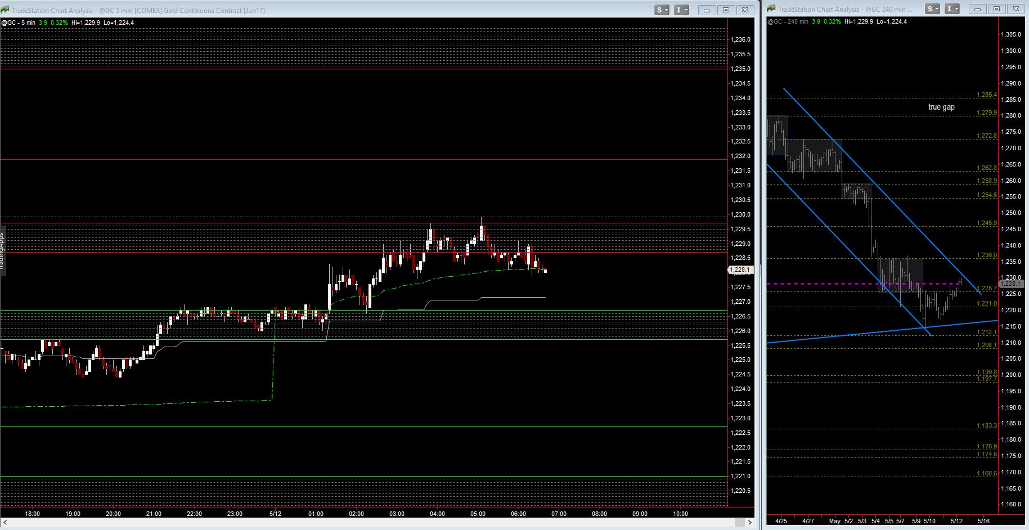Click the 07:00 time axis label

point(559,514)
